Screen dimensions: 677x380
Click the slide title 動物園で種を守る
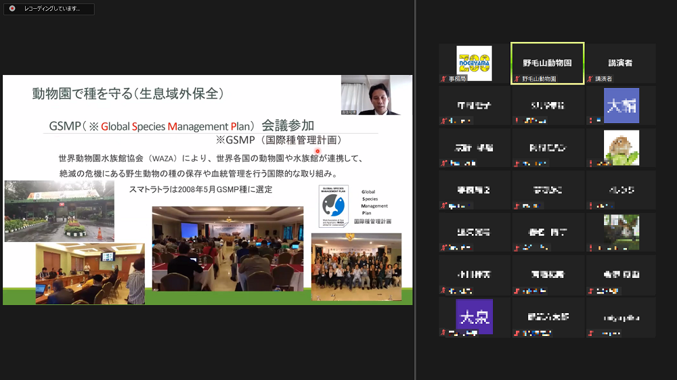coord(128,93)
